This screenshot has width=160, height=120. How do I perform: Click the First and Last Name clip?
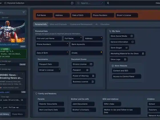click(49, 39)
